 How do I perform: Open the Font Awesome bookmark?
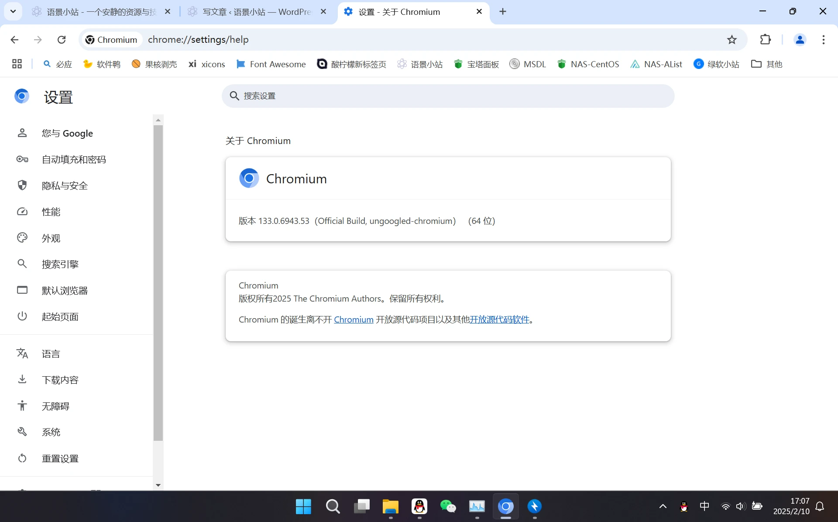[x=271, y=64]
